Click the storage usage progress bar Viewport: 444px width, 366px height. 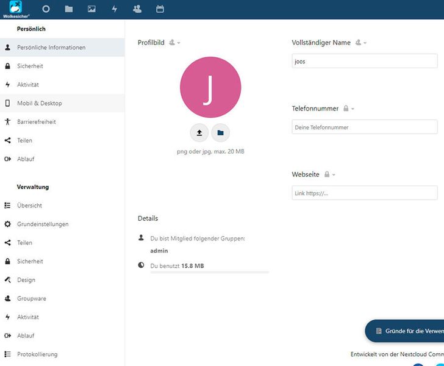click(210, 272)
